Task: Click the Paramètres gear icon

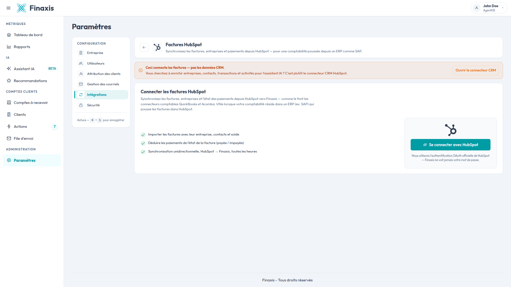Action: (x=9, y=160)
